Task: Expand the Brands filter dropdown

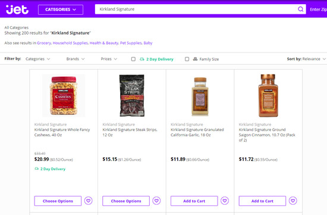Action: point(76,59)
